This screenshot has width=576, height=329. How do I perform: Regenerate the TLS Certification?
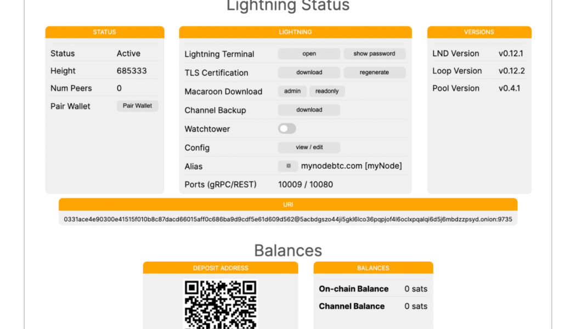375,72
